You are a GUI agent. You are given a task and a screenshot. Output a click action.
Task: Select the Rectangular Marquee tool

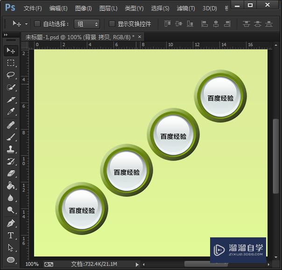tap(11, 62)
